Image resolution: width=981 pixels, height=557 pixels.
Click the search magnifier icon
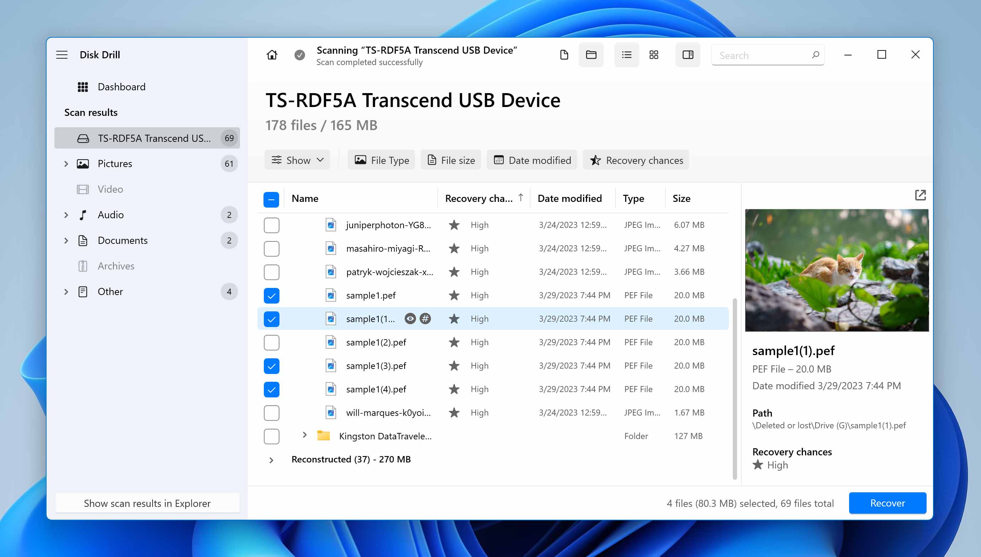coord(815,55)
